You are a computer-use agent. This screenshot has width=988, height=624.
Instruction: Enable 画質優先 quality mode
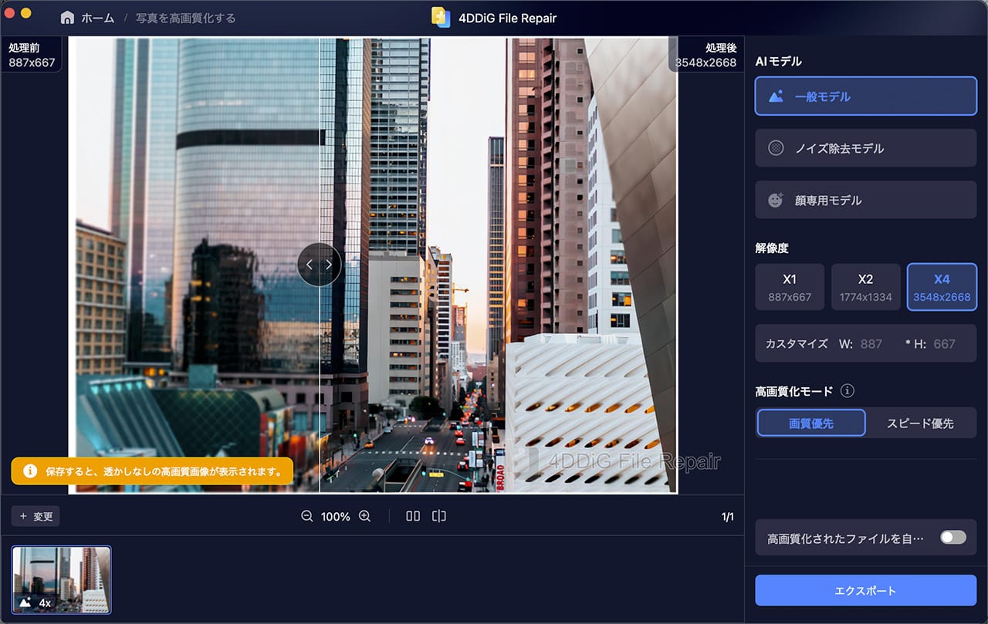tap(810, 423)
